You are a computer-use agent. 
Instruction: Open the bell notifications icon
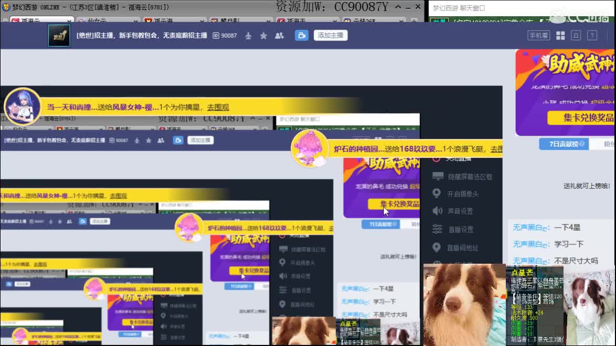(576, 35)
